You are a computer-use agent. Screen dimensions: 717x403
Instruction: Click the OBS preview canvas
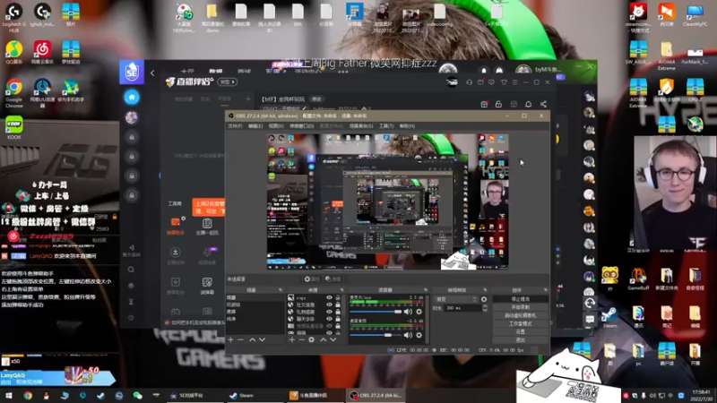(x=388, y=201)
